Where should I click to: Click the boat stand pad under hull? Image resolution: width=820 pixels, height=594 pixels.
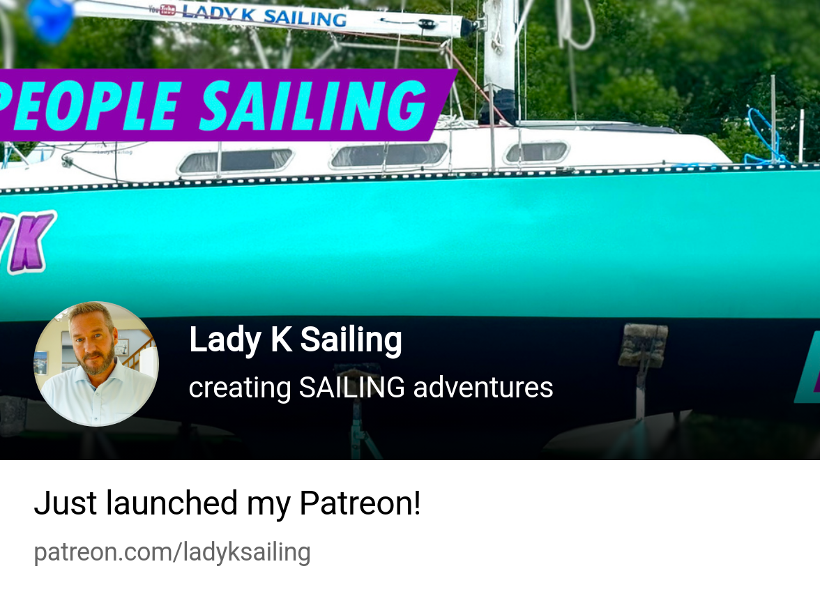[643, 344]
